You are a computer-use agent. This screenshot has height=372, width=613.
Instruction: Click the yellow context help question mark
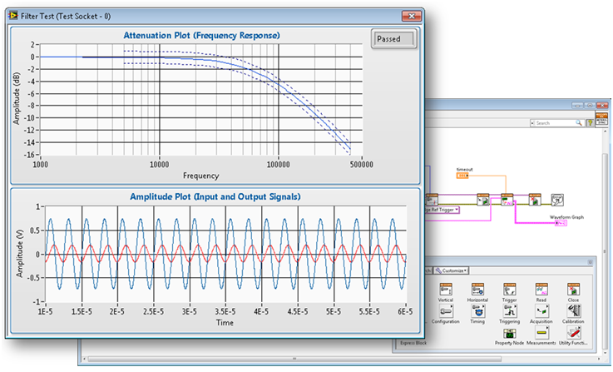pyautogui.click(x=590, y=123)
